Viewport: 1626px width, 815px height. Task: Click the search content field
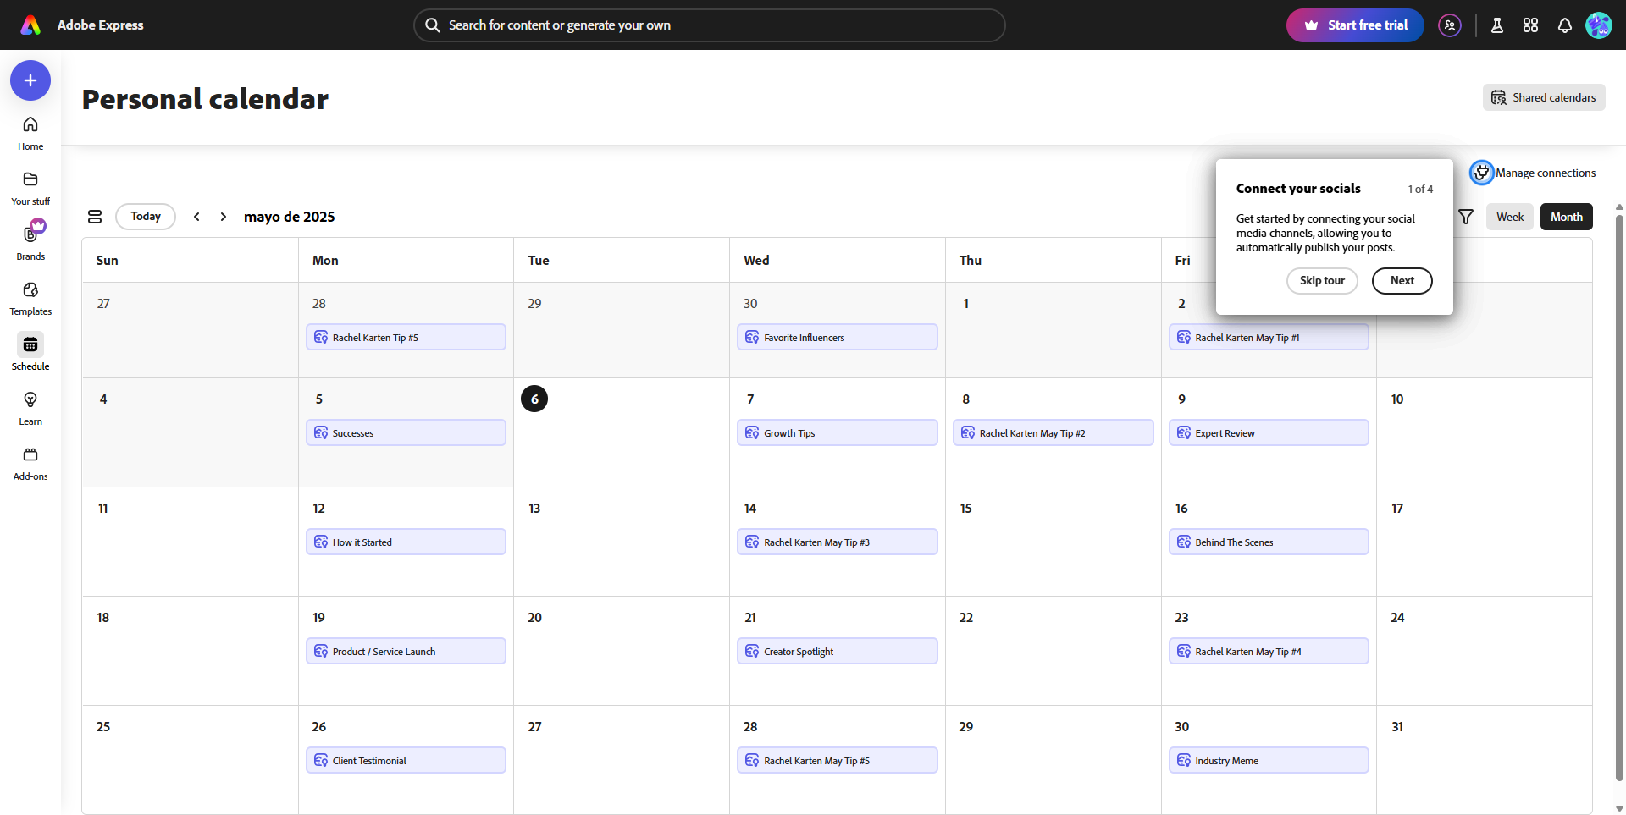point(710,25)
